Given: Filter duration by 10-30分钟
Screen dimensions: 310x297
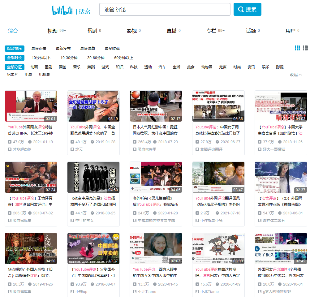Looking at the screenshot, I should [x=69, y=58].
